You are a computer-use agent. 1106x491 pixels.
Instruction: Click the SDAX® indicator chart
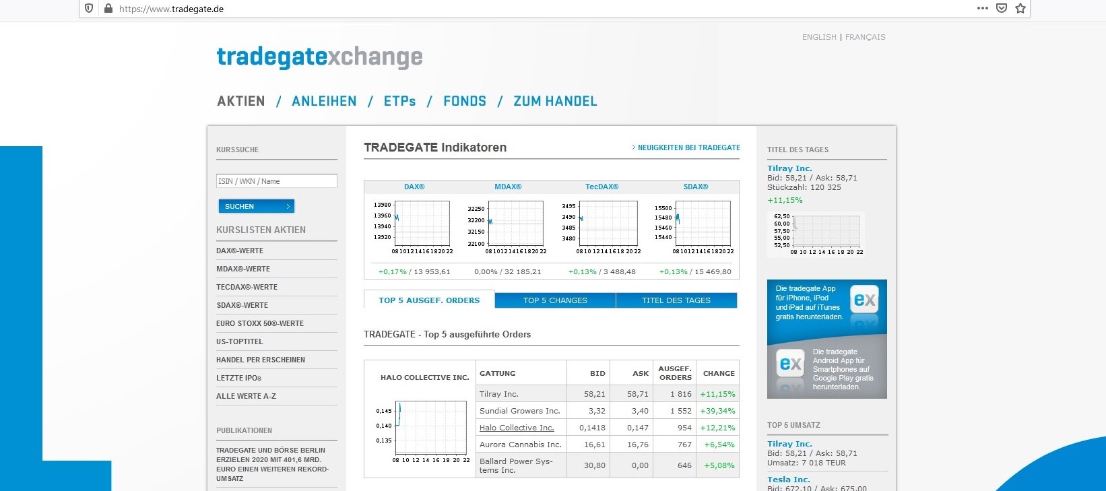tap(694, 227)
